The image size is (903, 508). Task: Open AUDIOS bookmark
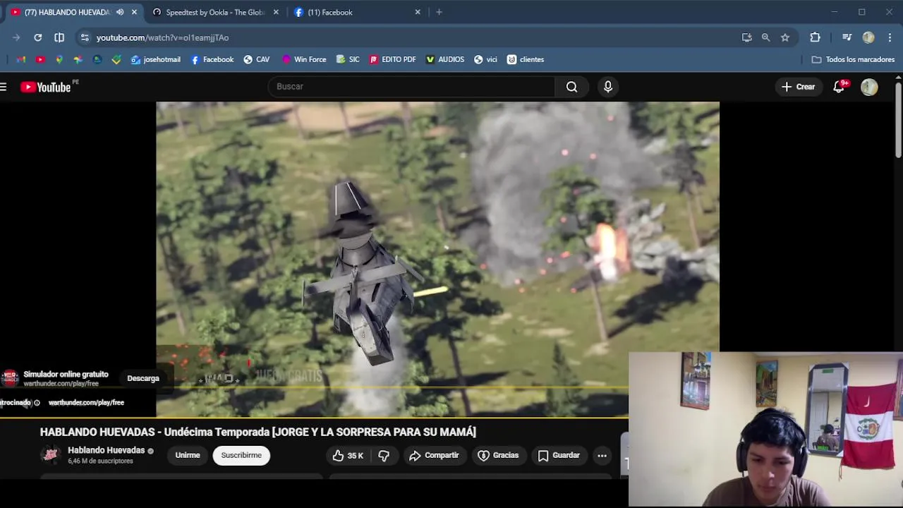pos(445,59)
